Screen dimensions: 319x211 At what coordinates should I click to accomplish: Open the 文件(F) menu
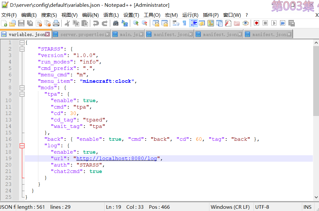9,15
